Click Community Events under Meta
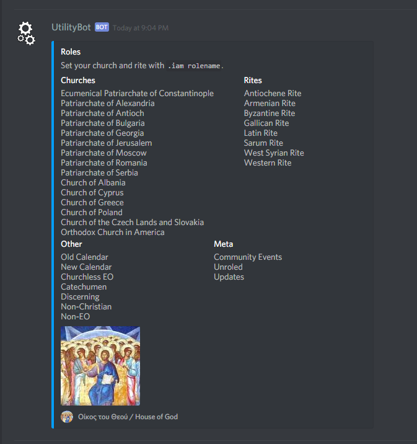The height and width of the screenshot is (444, 417). point(248,257)
